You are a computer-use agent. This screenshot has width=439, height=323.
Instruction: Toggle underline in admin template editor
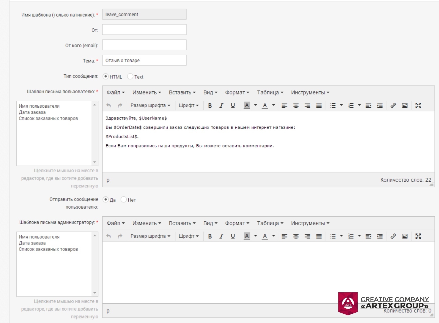(233, 236)
